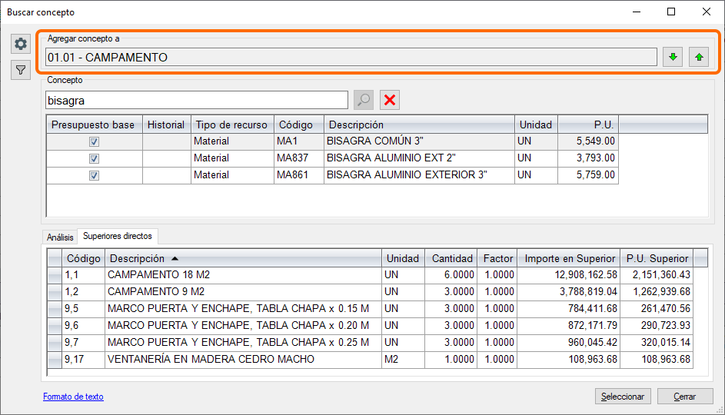Click the Cerrar button
Image resolution: width=725 pixels, height=415 pixels.
point(685,397)
